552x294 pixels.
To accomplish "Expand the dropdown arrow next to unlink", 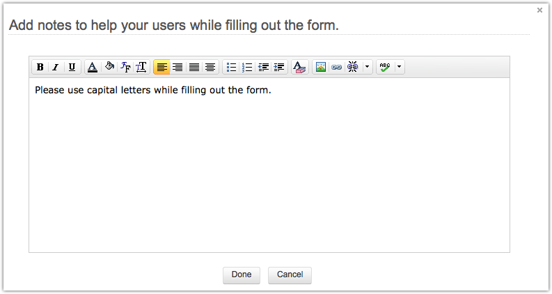I will [x=367, y=67].
